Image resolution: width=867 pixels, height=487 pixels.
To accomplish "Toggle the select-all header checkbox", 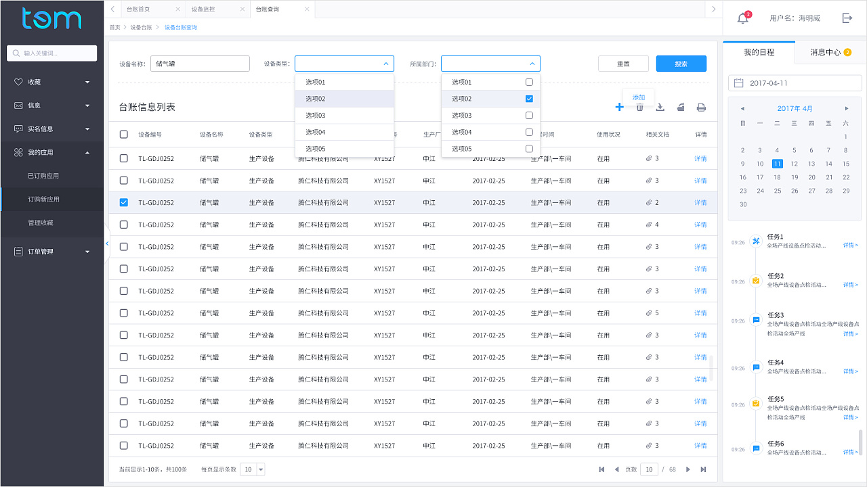I will click(x=124, y=134).
